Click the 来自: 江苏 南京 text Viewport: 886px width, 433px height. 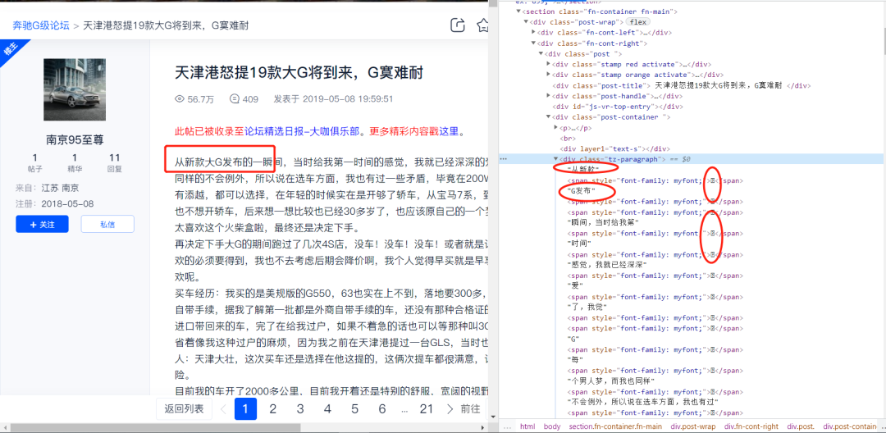tap(48, 188)
